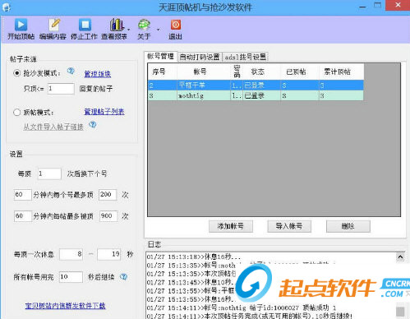Select account row 平箱干羊
This screenshot has height=319, width=410.
pyautogui.click(x=256, y=86)
